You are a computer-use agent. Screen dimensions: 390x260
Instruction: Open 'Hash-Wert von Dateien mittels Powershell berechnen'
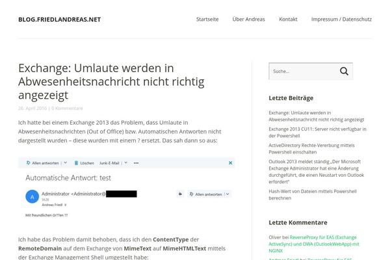tap(313, 194)
